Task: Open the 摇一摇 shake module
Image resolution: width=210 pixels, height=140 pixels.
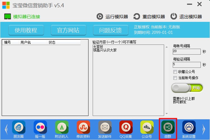Action: pos(40,127)
